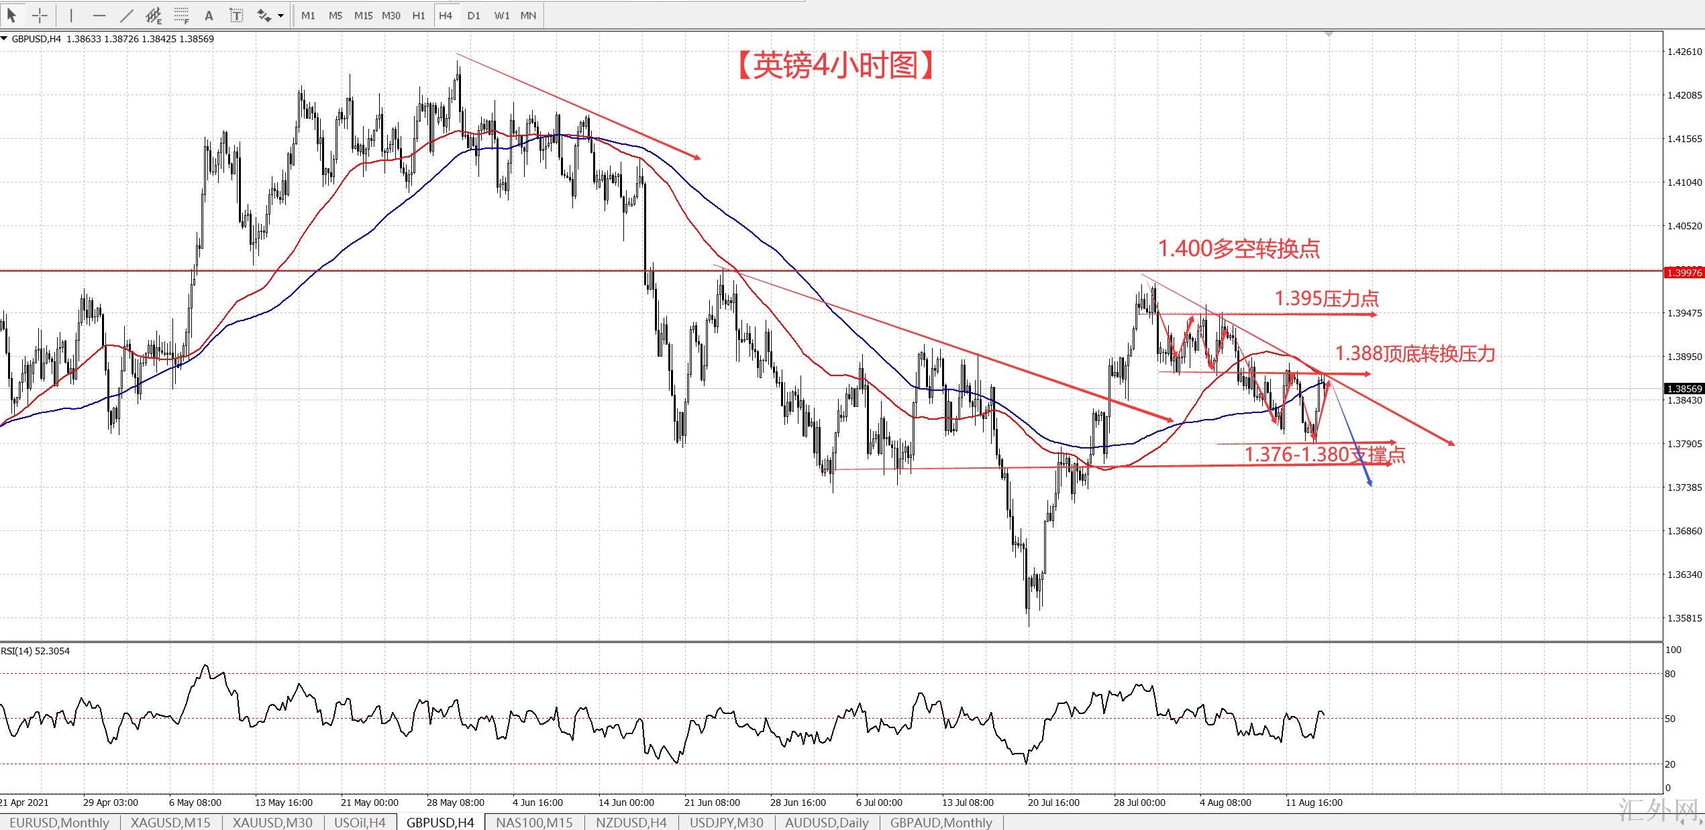Select the text A tool
The image size is (1705, 830).
[209, 15]
